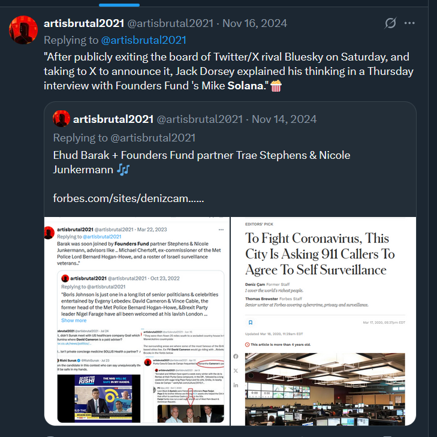Click the small avatar in the quoted tweet

[61, 119]
